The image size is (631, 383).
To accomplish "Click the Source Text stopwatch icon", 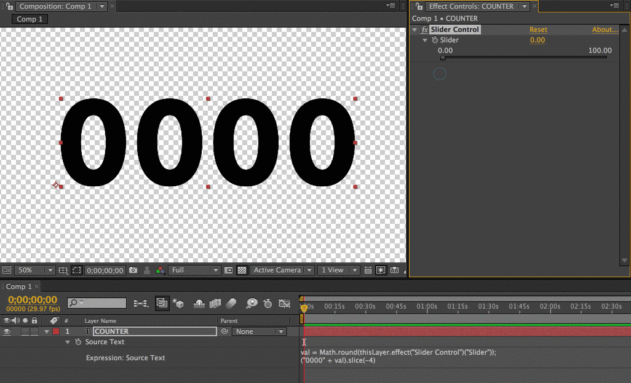I will coord(78,342).
